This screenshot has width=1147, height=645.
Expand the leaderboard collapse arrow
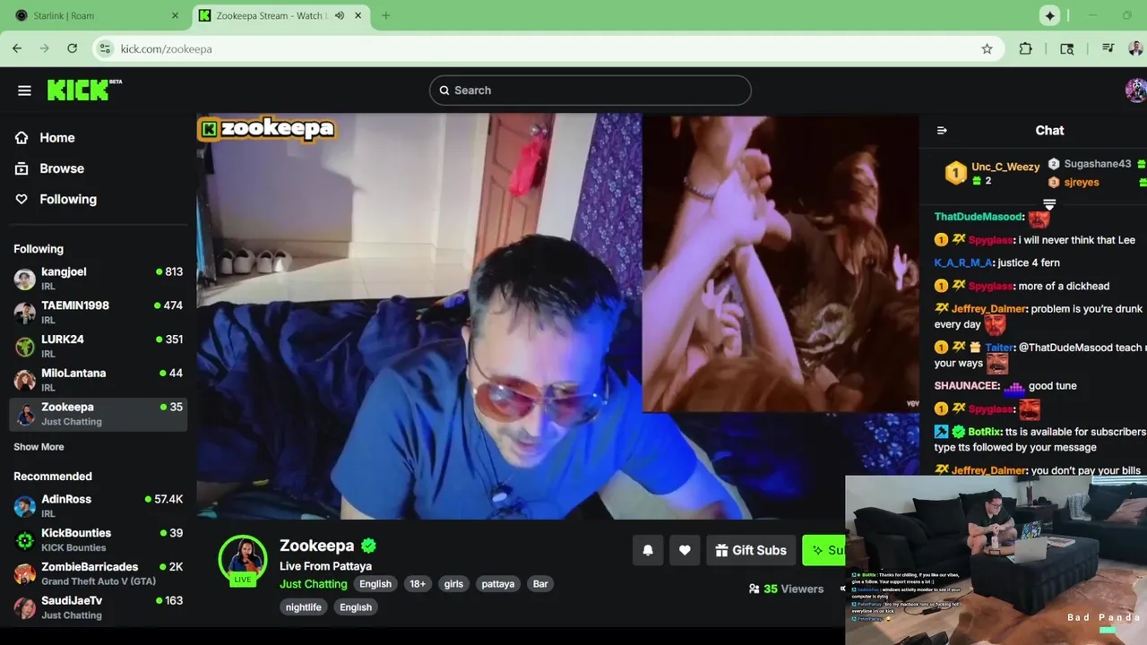[x=1049, y=205]
